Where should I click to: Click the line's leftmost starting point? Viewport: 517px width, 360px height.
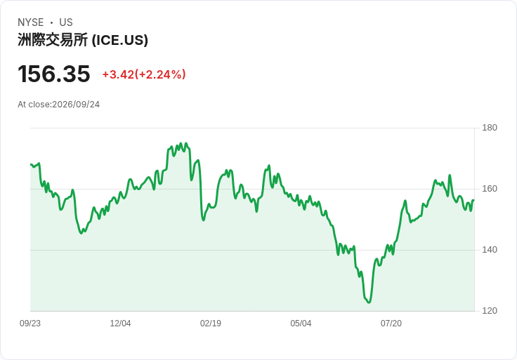[x=31, y=164]
